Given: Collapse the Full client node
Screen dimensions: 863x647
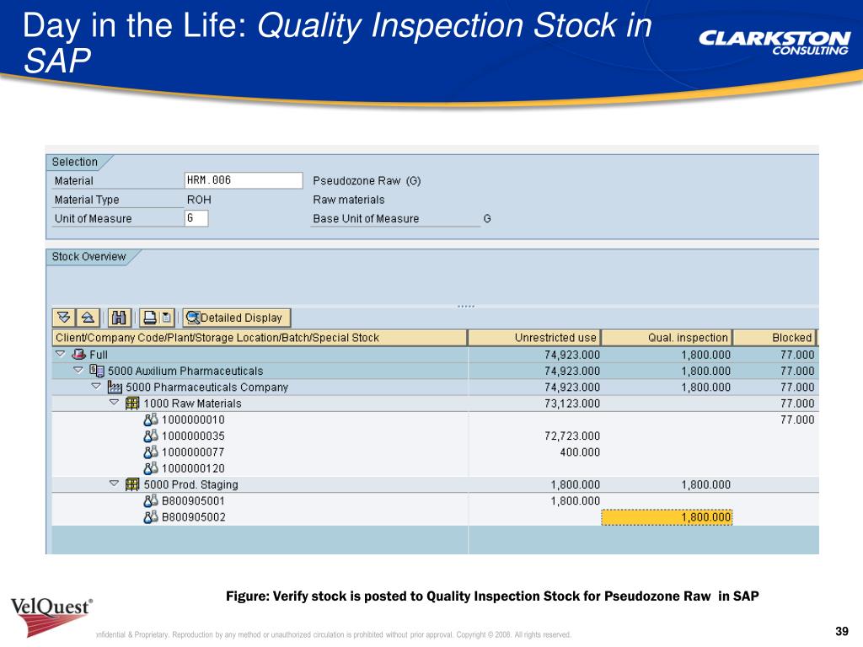Looking at the screenshot, I should point(61,354).
